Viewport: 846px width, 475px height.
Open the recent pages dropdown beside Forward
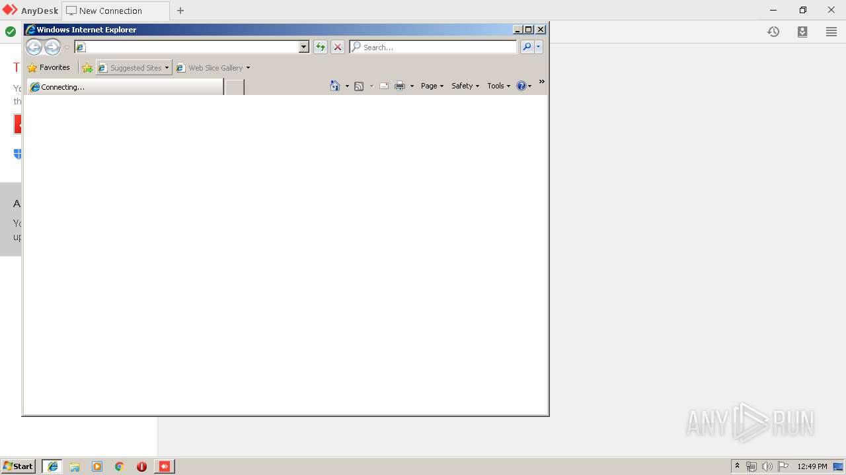coord(67,47)
